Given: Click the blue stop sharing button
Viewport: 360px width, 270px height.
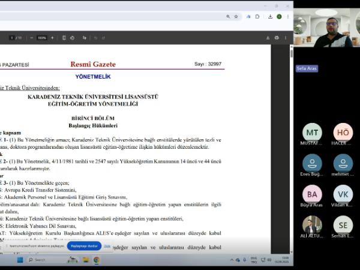Looking at the screenshot, I should click(x=84, y=246).
